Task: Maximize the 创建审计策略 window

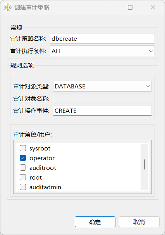Action: coord(130,7)
